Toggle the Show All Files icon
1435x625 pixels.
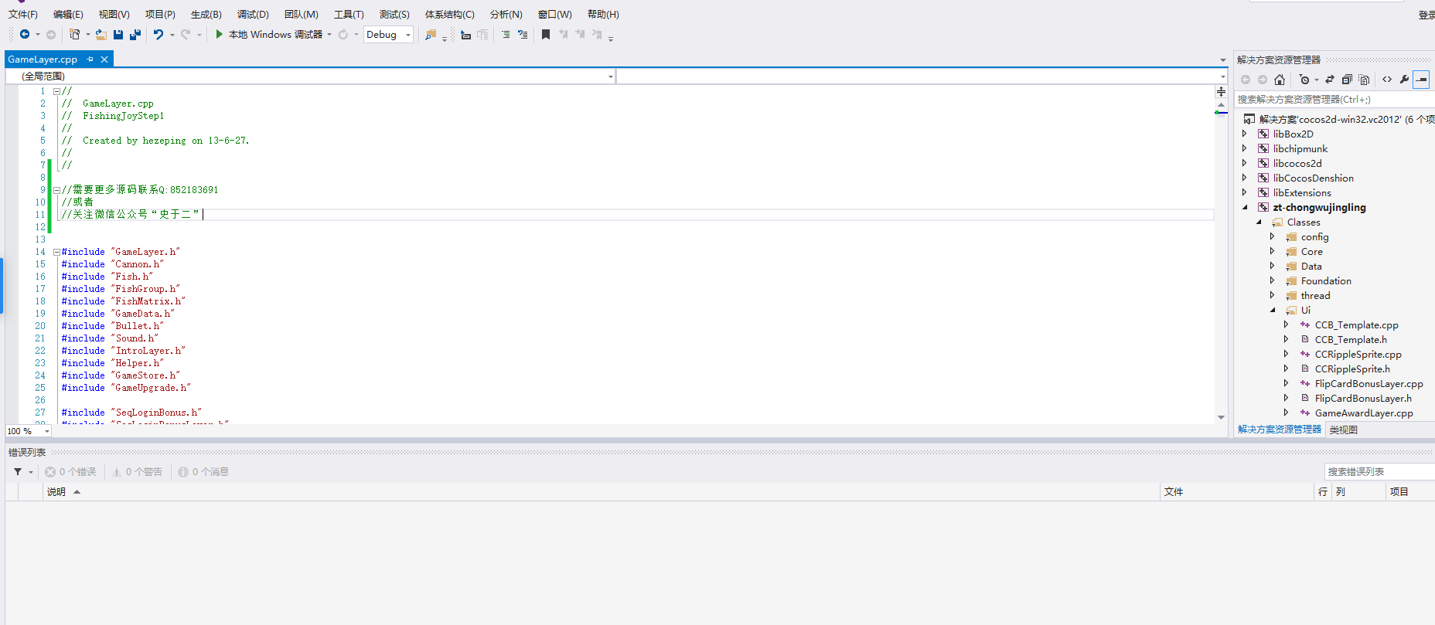click(x=1364, y=80)
